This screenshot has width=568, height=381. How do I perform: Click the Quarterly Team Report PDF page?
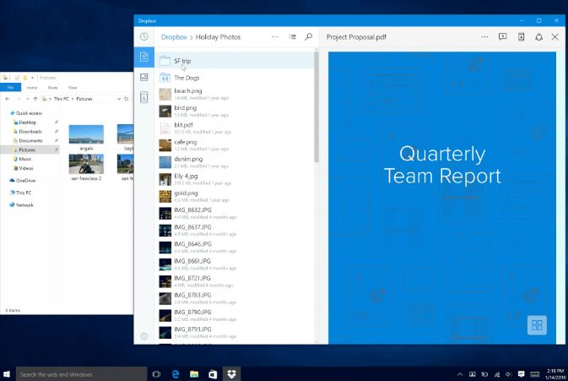[x=442, y=198]
